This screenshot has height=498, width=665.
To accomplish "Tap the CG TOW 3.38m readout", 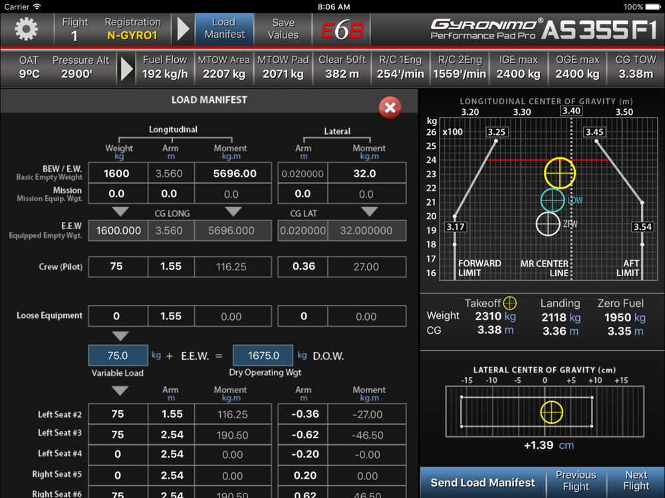I will 636,67.
